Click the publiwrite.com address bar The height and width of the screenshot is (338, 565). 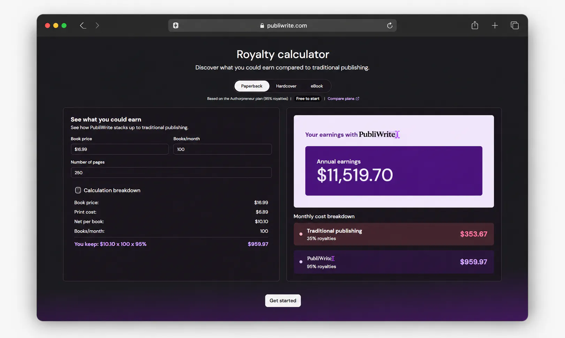(x=282, y=25)
